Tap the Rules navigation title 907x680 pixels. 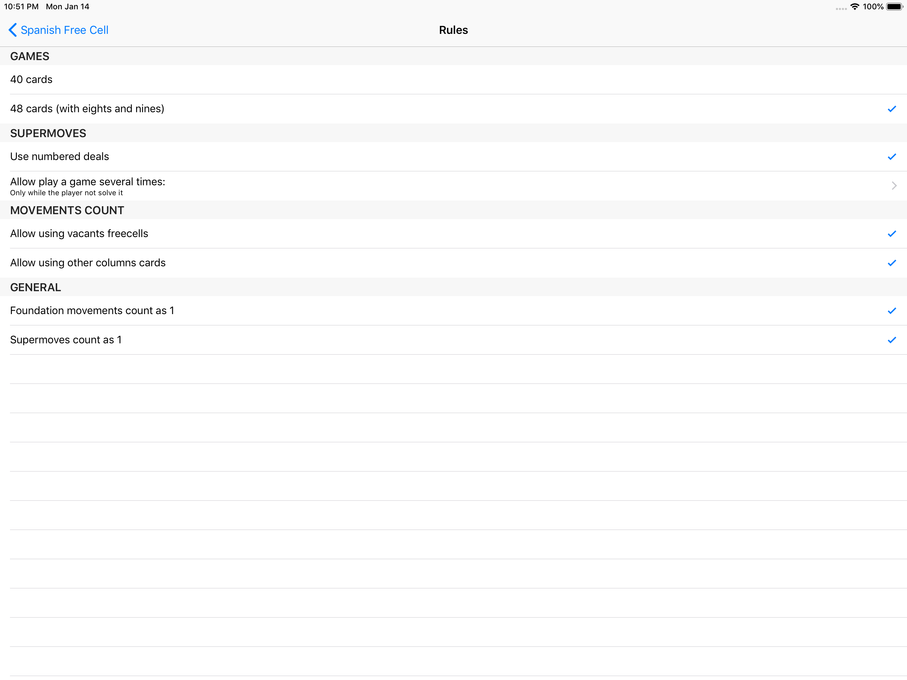click(x=453, y=30)
